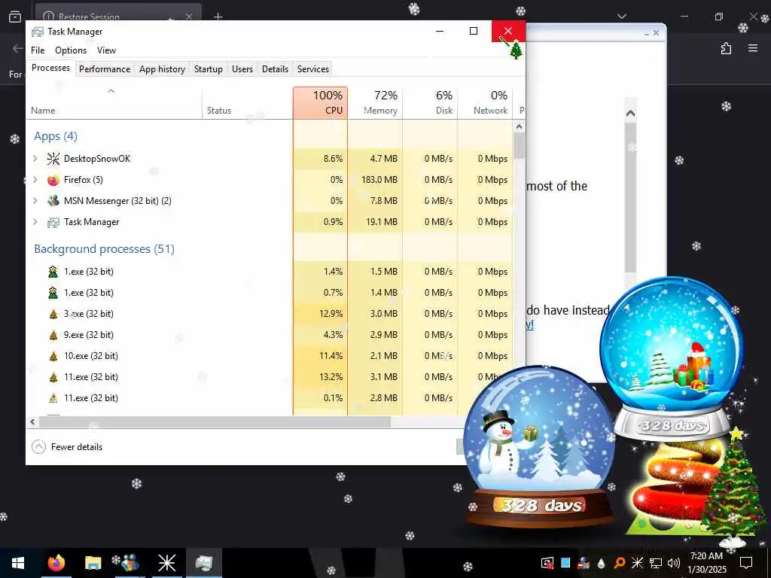Open the View menu
Viewport: 771px width, 578px height.
(106, 50)
